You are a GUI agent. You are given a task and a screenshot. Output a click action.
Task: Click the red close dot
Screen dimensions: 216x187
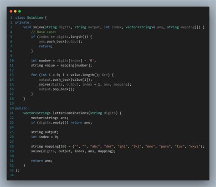11,11
